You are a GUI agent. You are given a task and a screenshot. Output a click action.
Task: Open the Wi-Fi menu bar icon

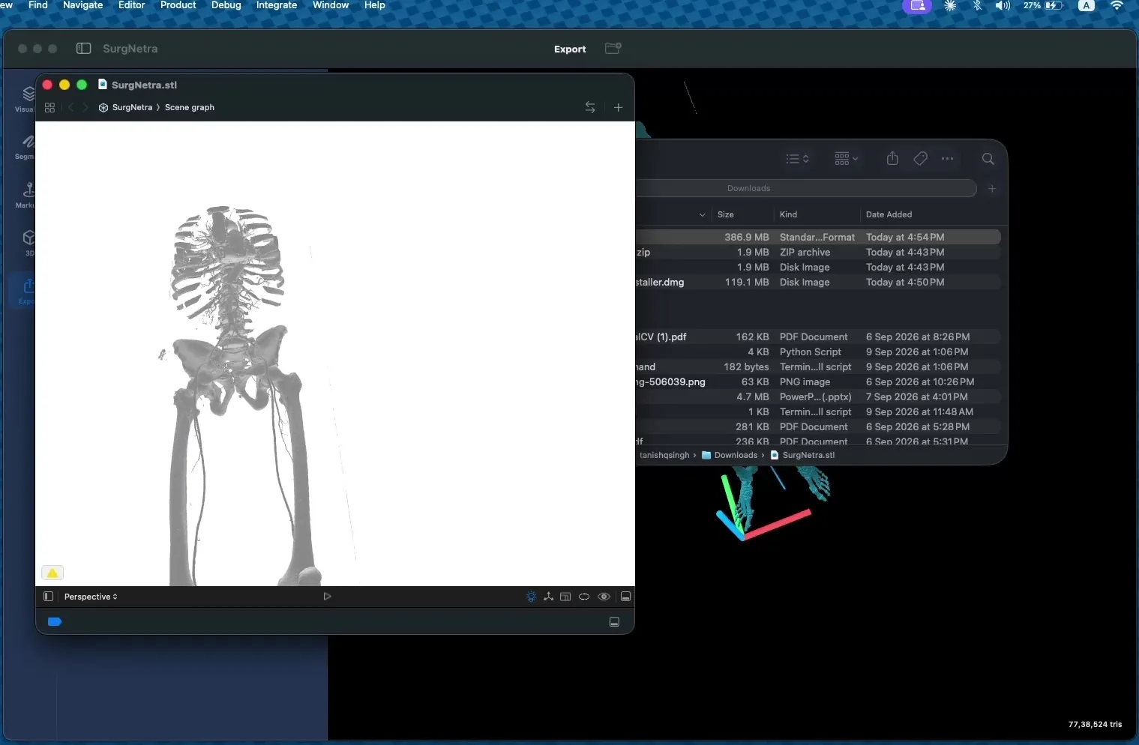pos(1117,5)
